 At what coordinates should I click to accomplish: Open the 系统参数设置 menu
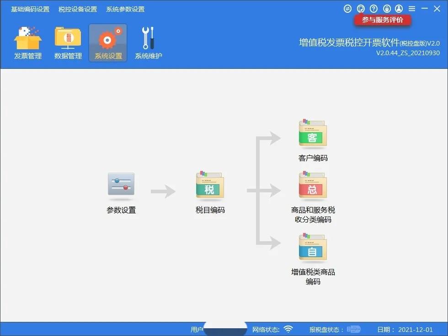point(125,9)
